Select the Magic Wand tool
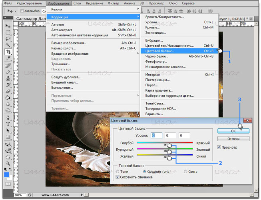261x200 pixels. tap(8, 45)
